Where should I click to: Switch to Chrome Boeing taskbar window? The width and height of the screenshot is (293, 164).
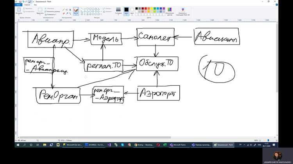[x=143, y=145]
